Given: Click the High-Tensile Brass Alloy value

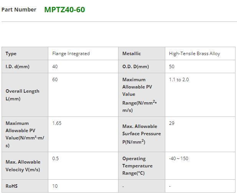Looking at the screenshot, I should click(194, 54).
